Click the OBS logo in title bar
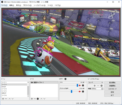122x105 pixels. point(2,2)
